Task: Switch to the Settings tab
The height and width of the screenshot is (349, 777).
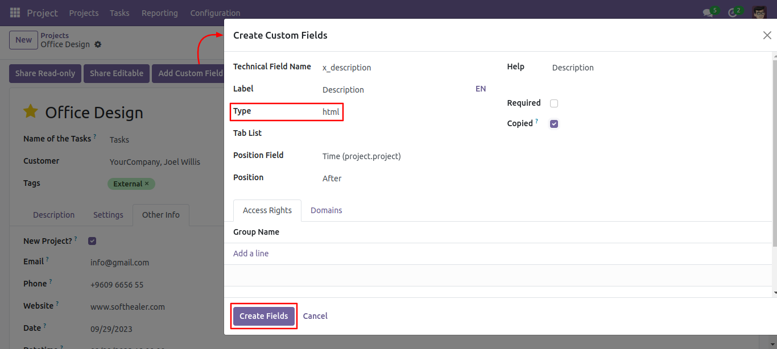Action: tap(108, 215)
